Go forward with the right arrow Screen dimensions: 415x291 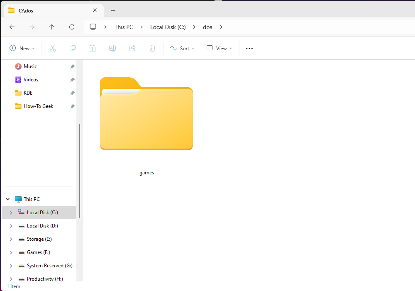point(32,27)
